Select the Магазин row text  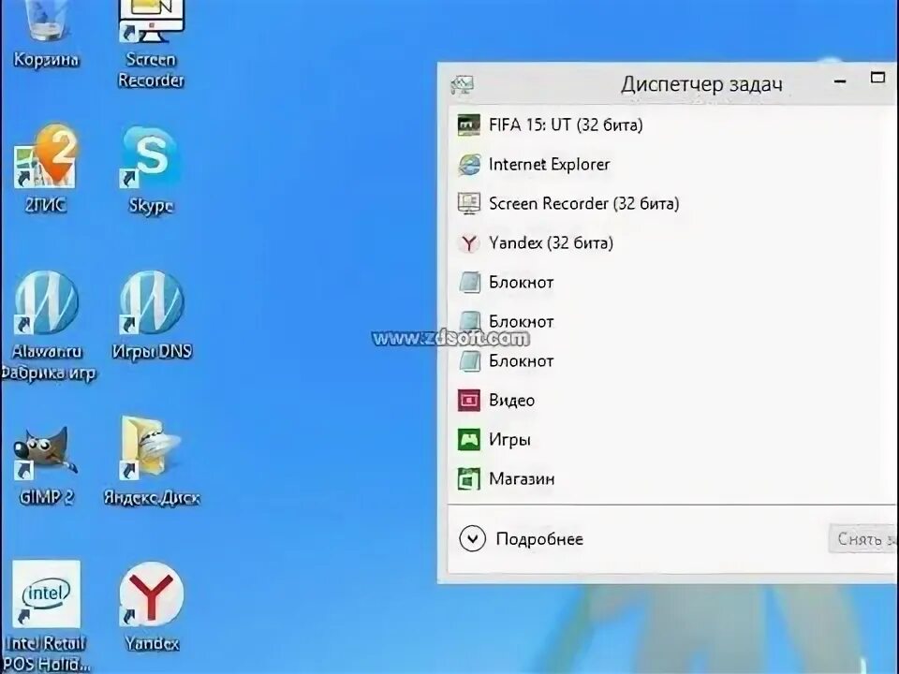[x=522, y=479]
